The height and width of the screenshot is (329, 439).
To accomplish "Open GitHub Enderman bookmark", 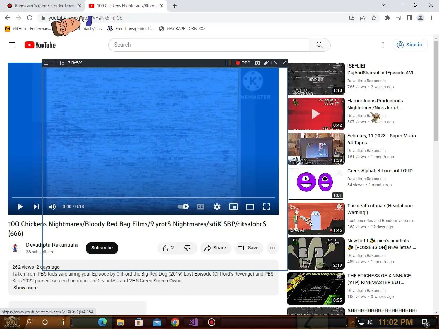I will click(28, 29).
